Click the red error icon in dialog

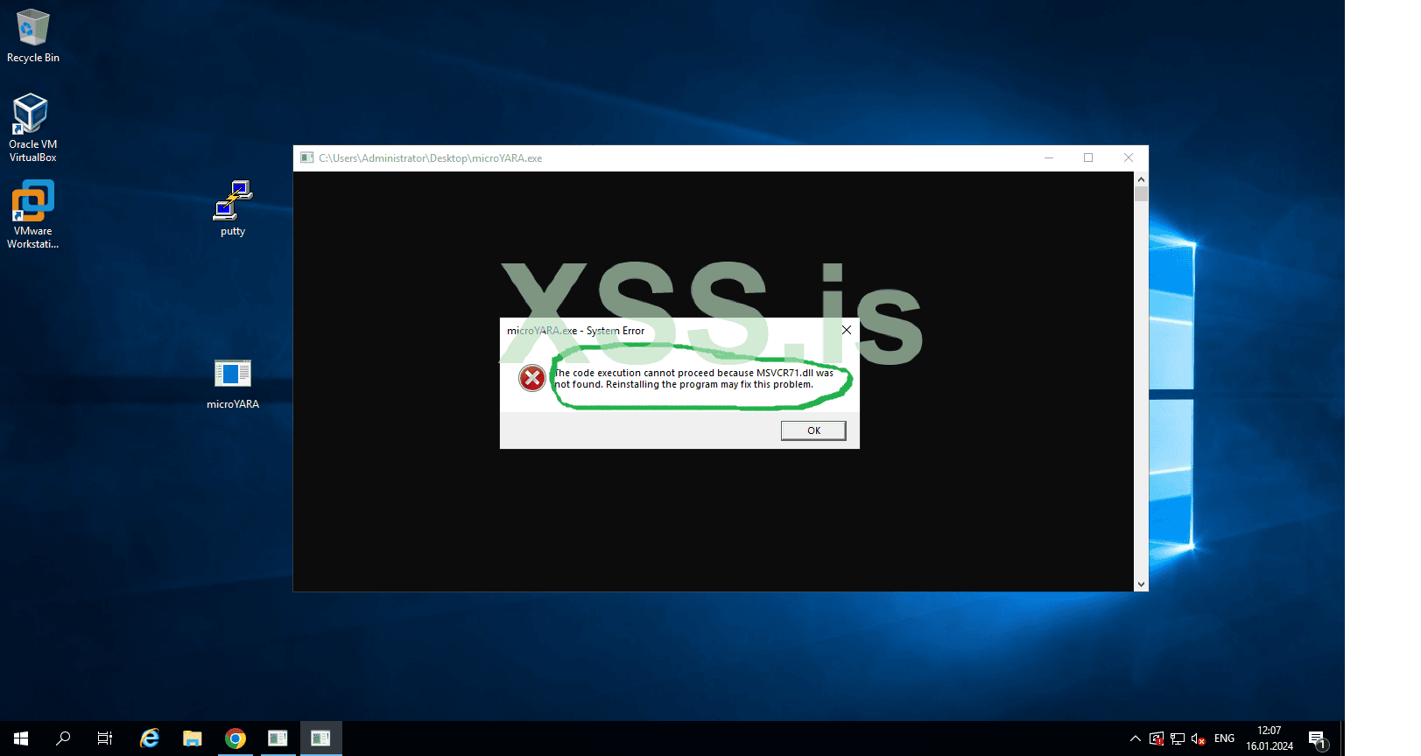click(531, 378)
